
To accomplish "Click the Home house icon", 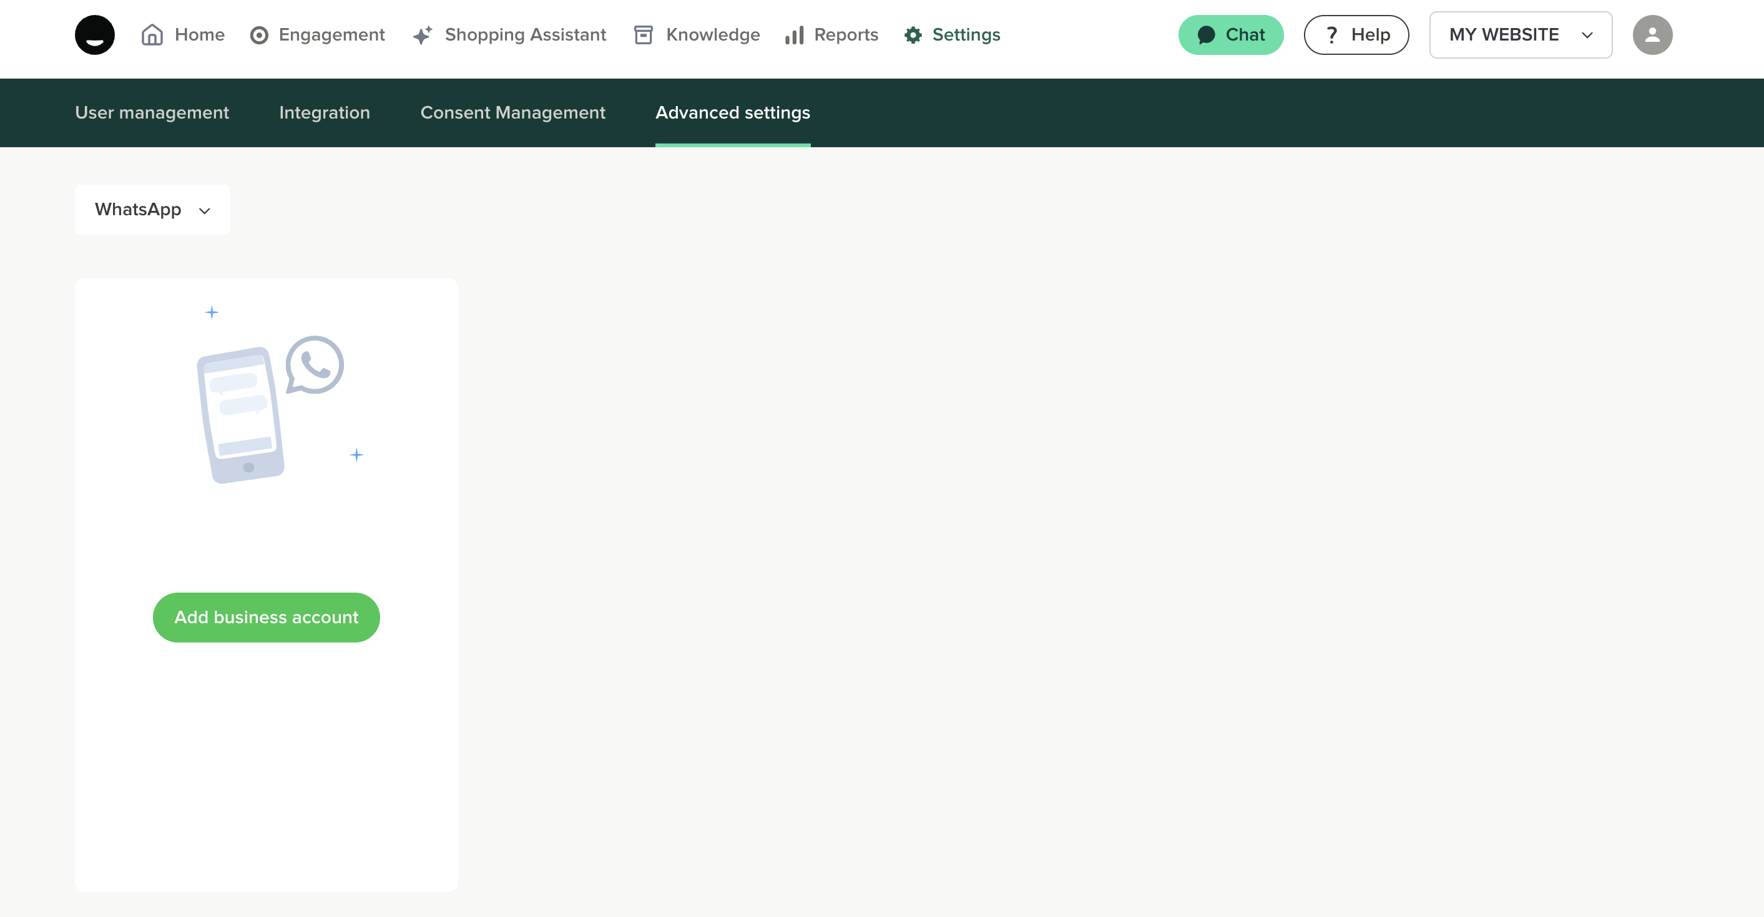I will [x=152, y=35].
